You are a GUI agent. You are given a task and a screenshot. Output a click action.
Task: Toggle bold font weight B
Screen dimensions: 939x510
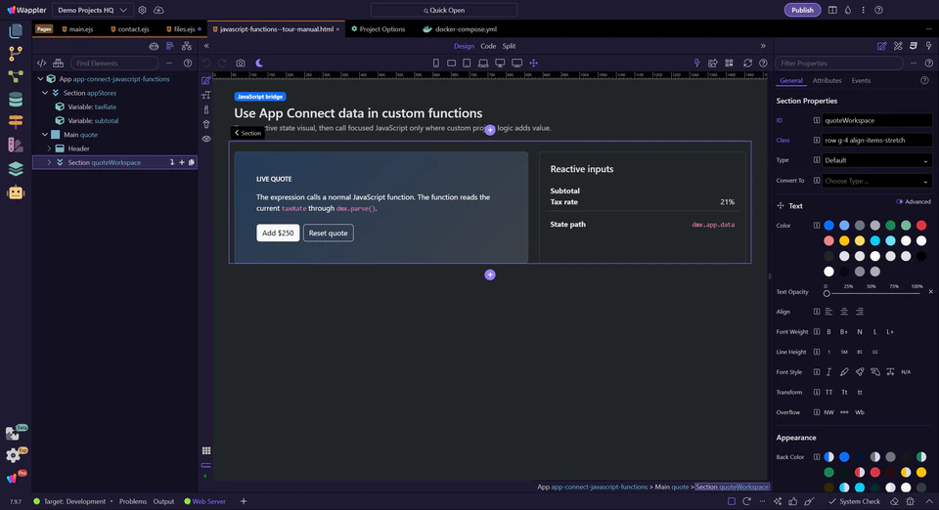828,332
